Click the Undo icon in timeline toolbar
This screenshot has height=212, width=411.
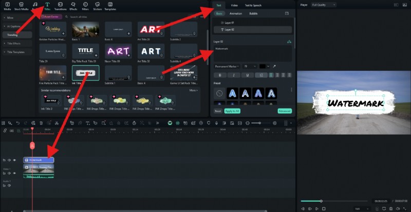(x=18, y=123)
